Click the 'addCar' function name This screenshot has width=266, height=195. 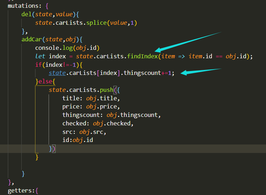coord(32,40)
